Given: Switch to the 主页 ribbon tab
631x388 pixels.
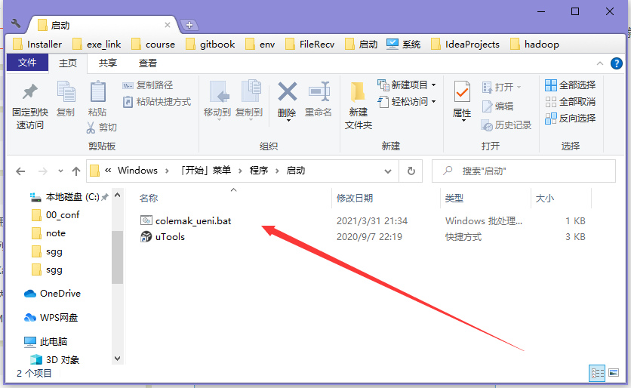Looking at the screenshot, I should [x=68, y=63].
